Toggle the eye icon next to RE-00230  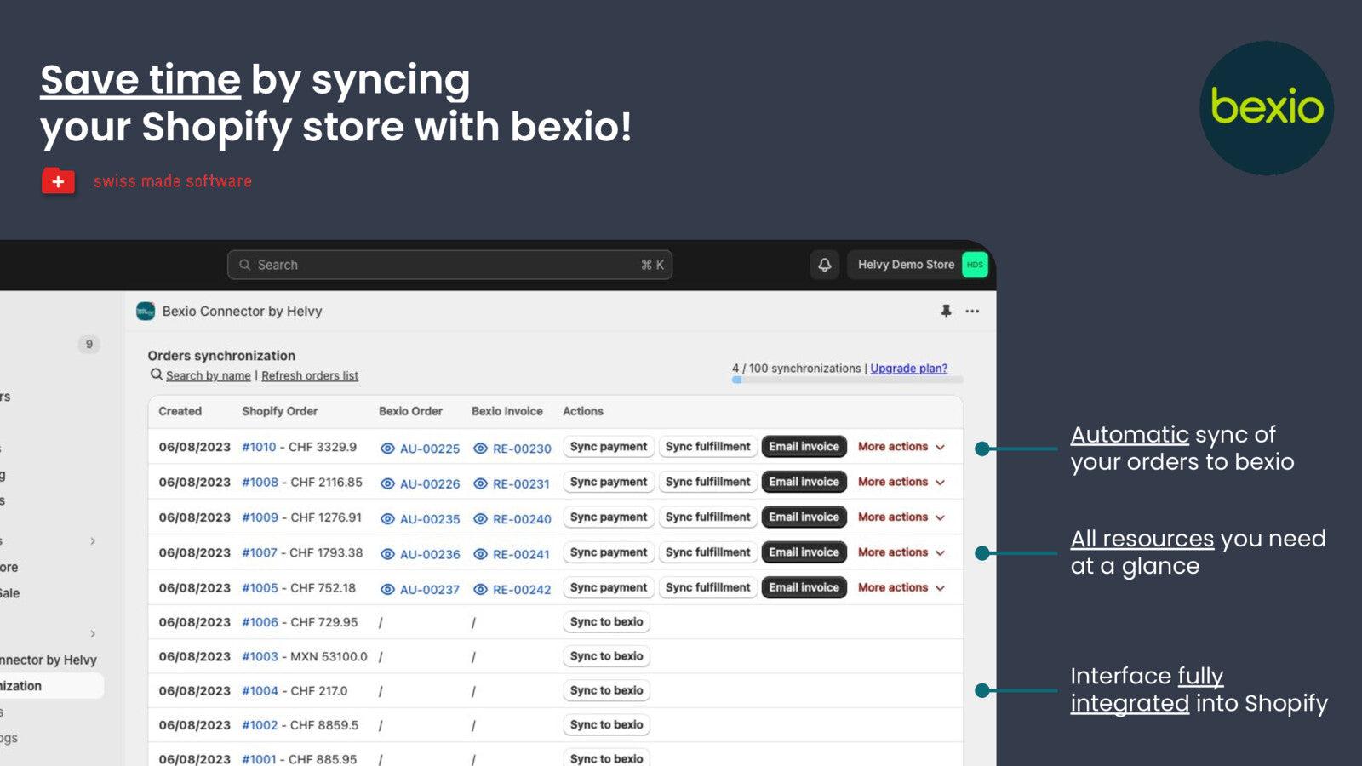point(483,447)
